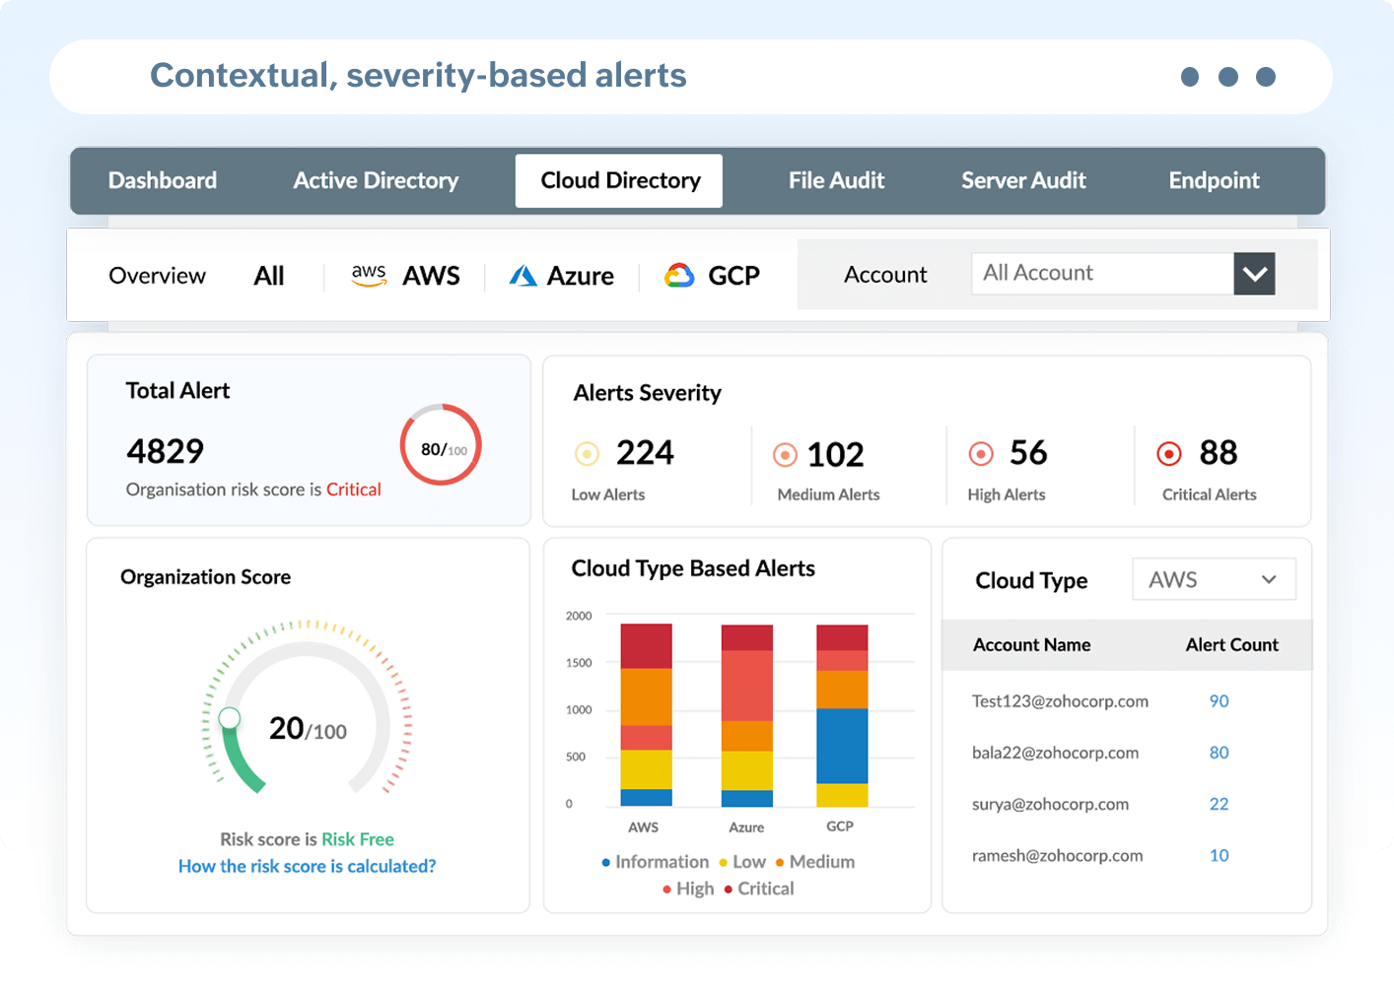Click the Medium Alerts orange indicator icon
1394x989 pixels.
[785, 454]
